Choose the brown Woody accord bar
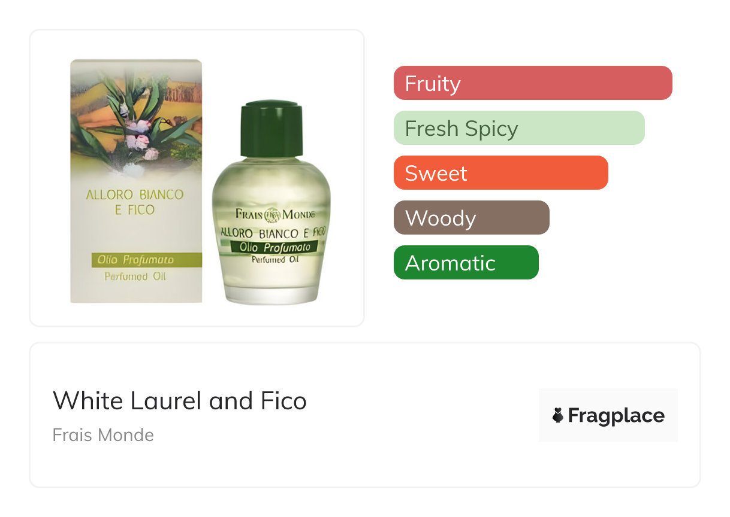Screen dimensions: 730x517 471,218
